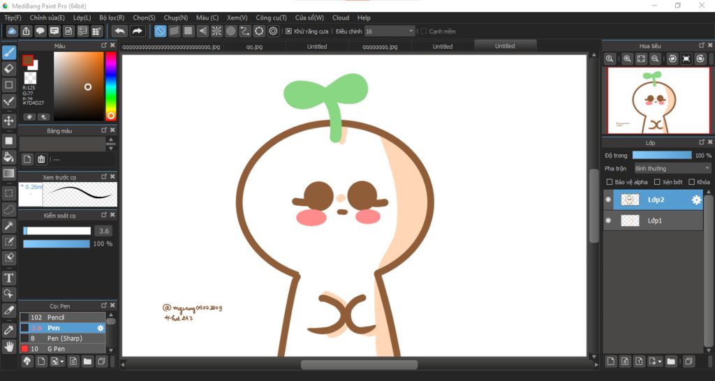Select the Eyedropper tool
Viewport: 715px width, 381px height.
(x=8, y=330)
